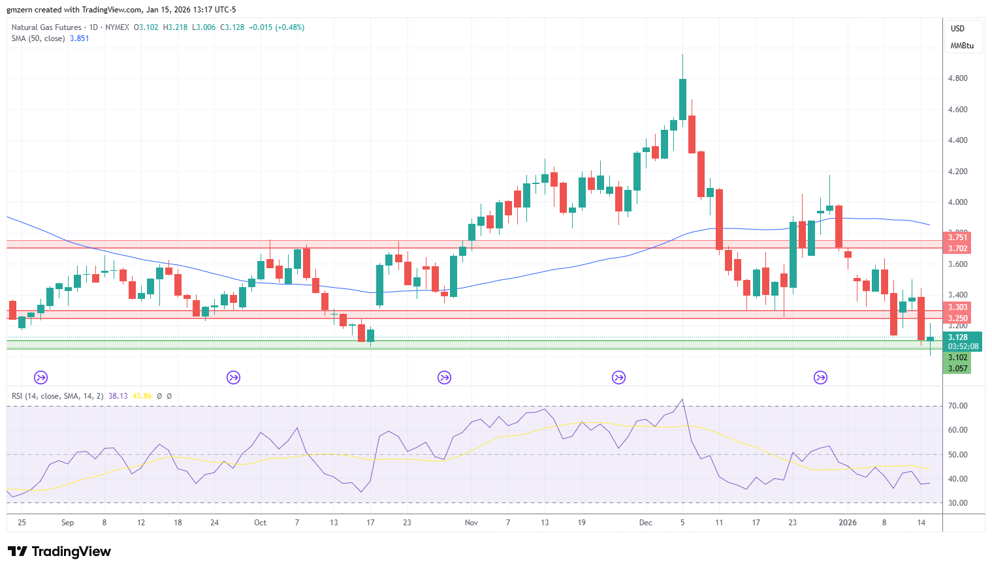Click the USD currency label on price axis
Image resolution: width=992 pixels, height=571 pixels.
pyautogui.click(x=957, y=29)
